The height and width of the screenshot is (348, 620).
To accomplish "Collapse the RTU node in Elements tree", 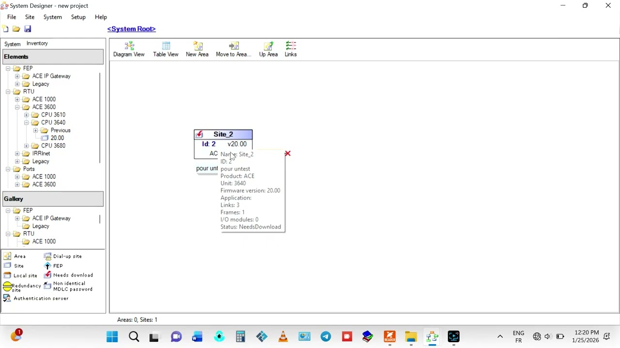I will [8, 91].
